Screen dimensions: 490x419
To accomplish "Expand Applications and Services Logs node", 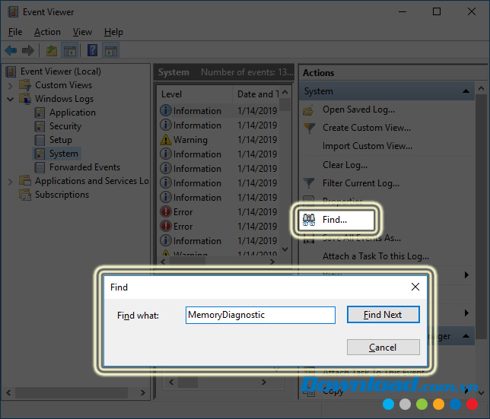I will click(11, 182).
